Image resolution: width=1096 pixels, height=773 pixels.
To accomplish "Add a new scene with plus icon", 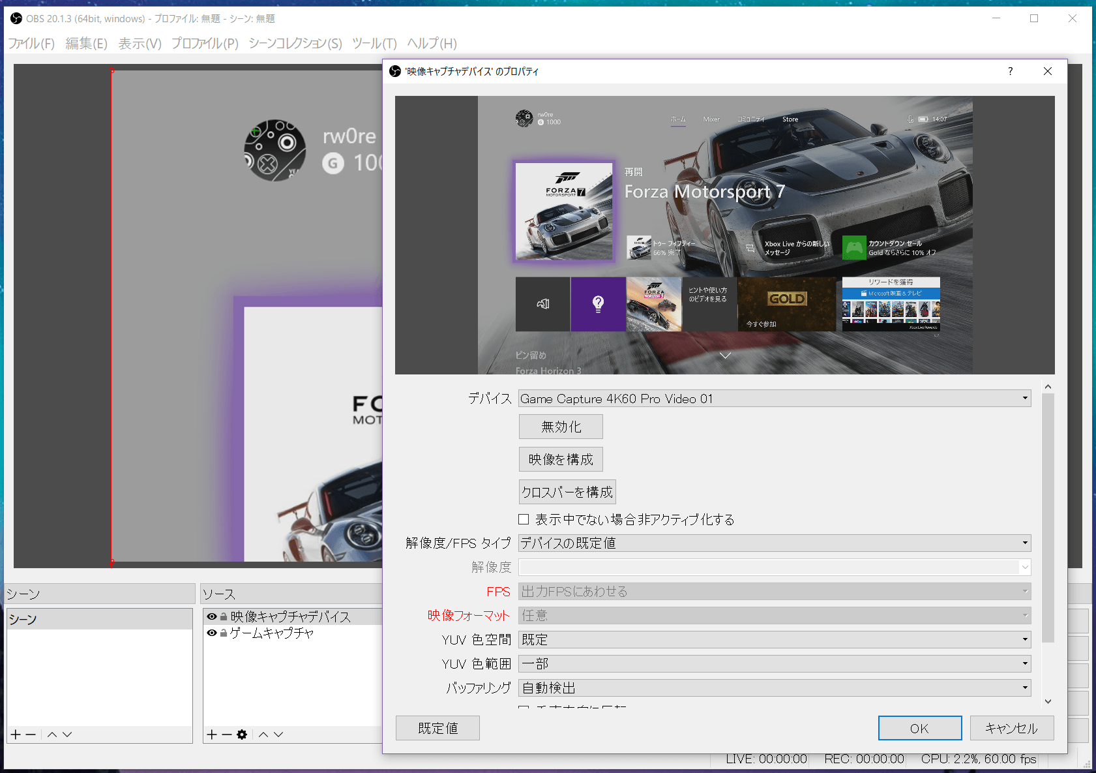I will pyautogui.click(x=16, y=735).
